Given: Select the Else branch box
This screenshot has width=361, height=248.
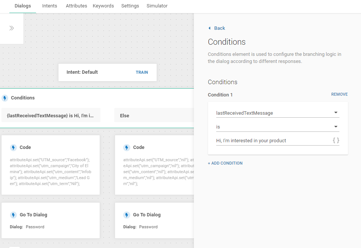Looking at the screenshot, I should pyautogui.click(x=153, y=115).
